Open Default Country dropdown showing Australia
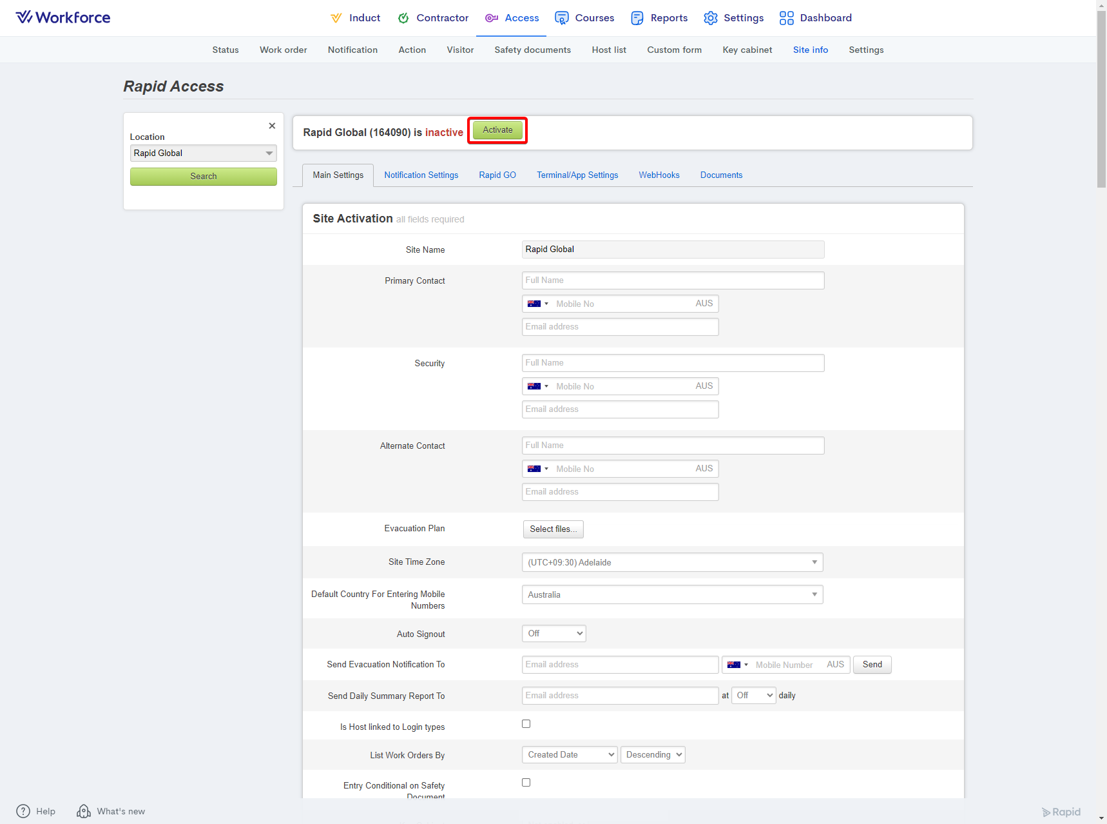 pos(672,594)
